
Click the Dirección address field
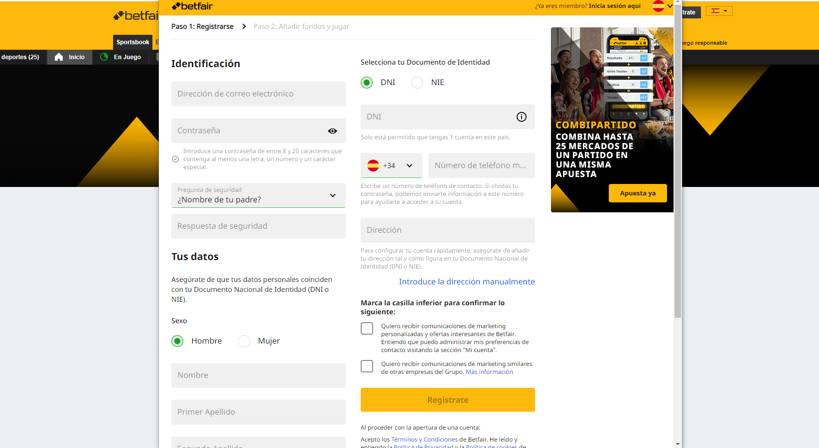pos(448,230)
